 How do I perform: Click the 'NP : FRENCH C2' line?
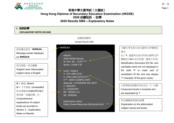(71, 92)
